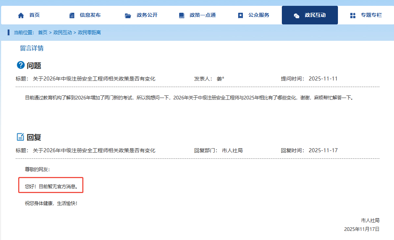Click the signature date 2025年11月17日
The width and height of the screenshot is (394, 240).
point(362,229)
